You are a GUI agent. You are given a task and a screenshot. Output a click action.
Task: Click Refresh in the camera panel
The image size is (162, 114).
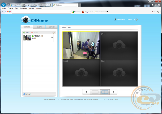click(x=27, y=94)
